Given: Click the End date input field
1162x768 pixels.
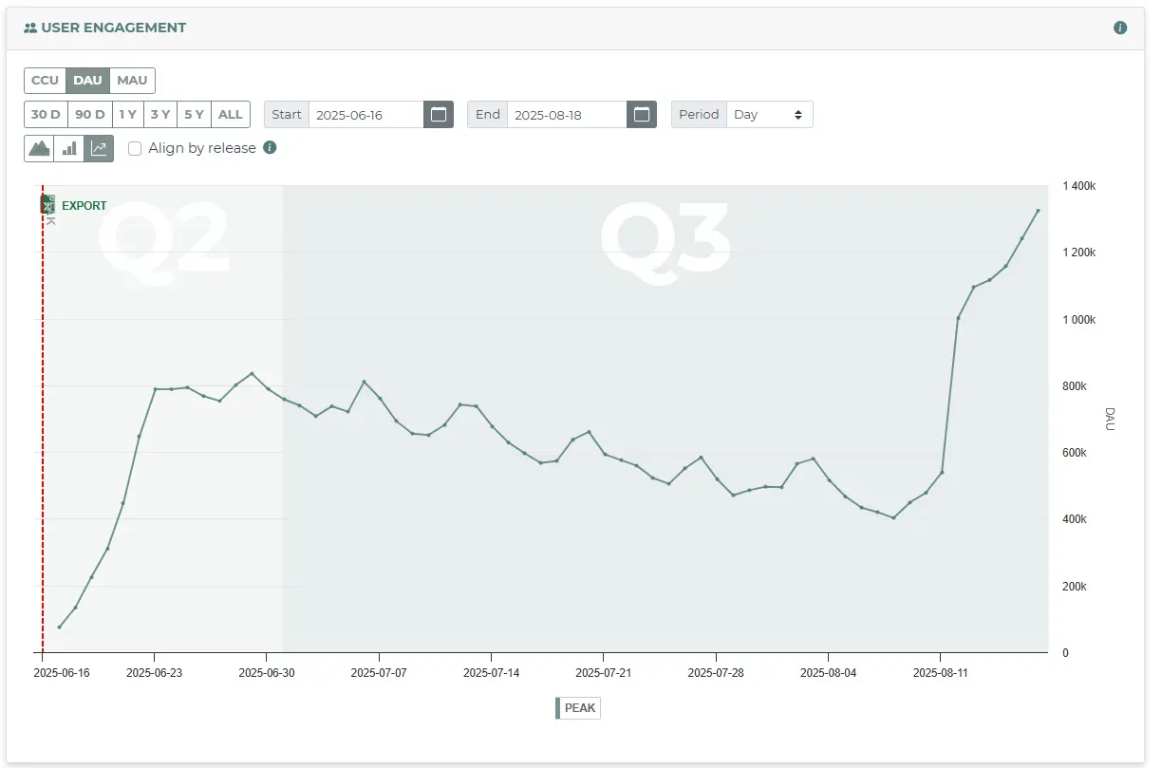Looking at the screenshot, I should click(x=567, y=115).
